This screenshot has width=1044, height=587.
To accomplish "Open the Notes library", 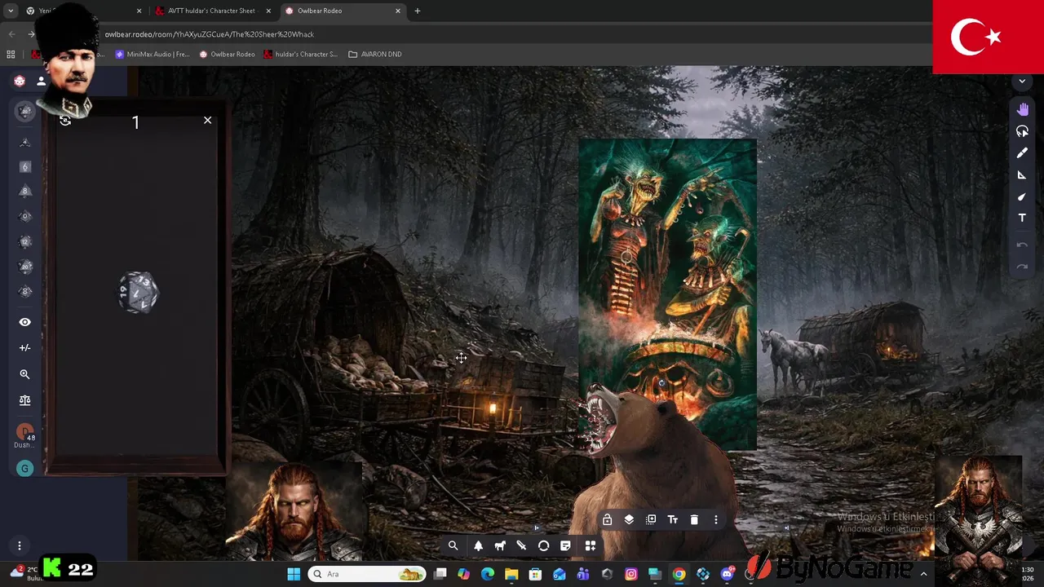I will click(x=565, y=546).
